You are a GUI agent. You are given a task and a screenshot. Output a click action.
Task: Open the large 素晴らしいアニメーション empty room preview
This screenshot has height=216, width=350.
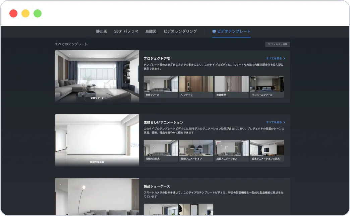point(97,140)
